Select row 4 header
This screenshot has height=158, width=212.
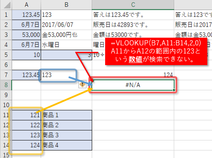click(x=6, y=45)
